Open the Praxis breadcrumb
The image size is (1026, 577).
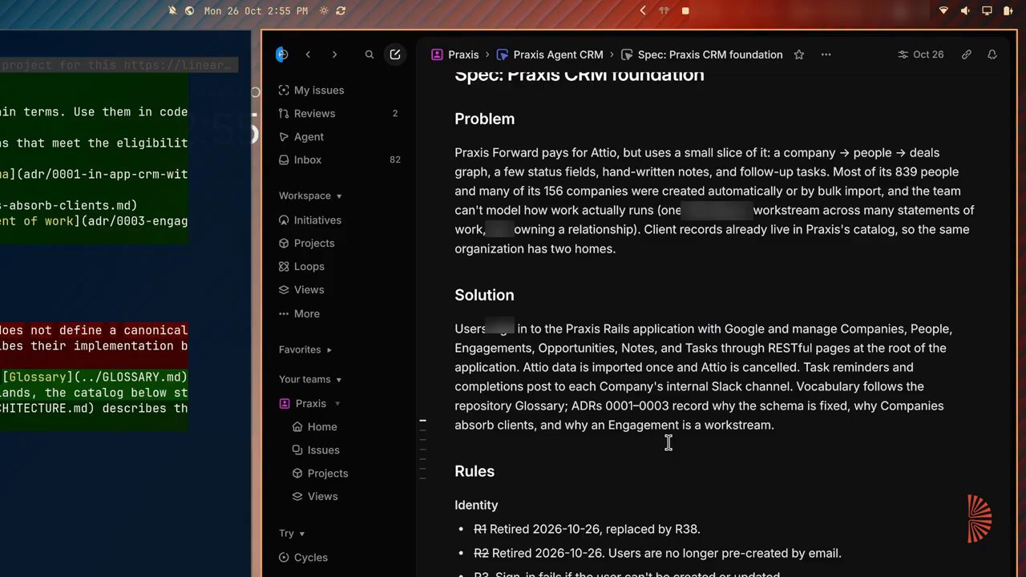[455, 54]
